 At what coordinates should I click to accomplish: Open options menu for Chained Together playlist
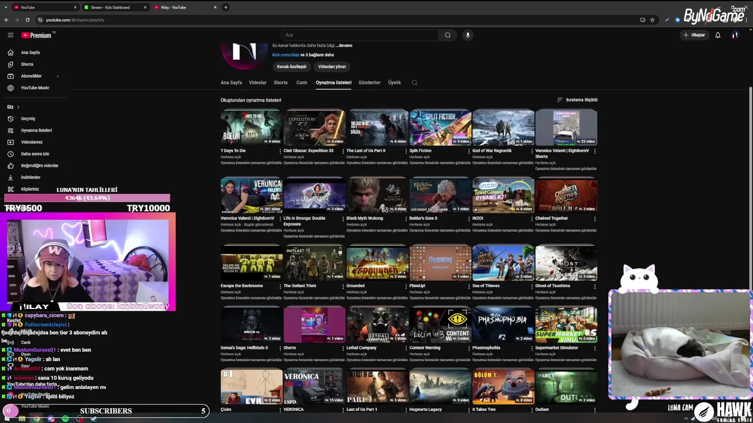tap(595, 219)
